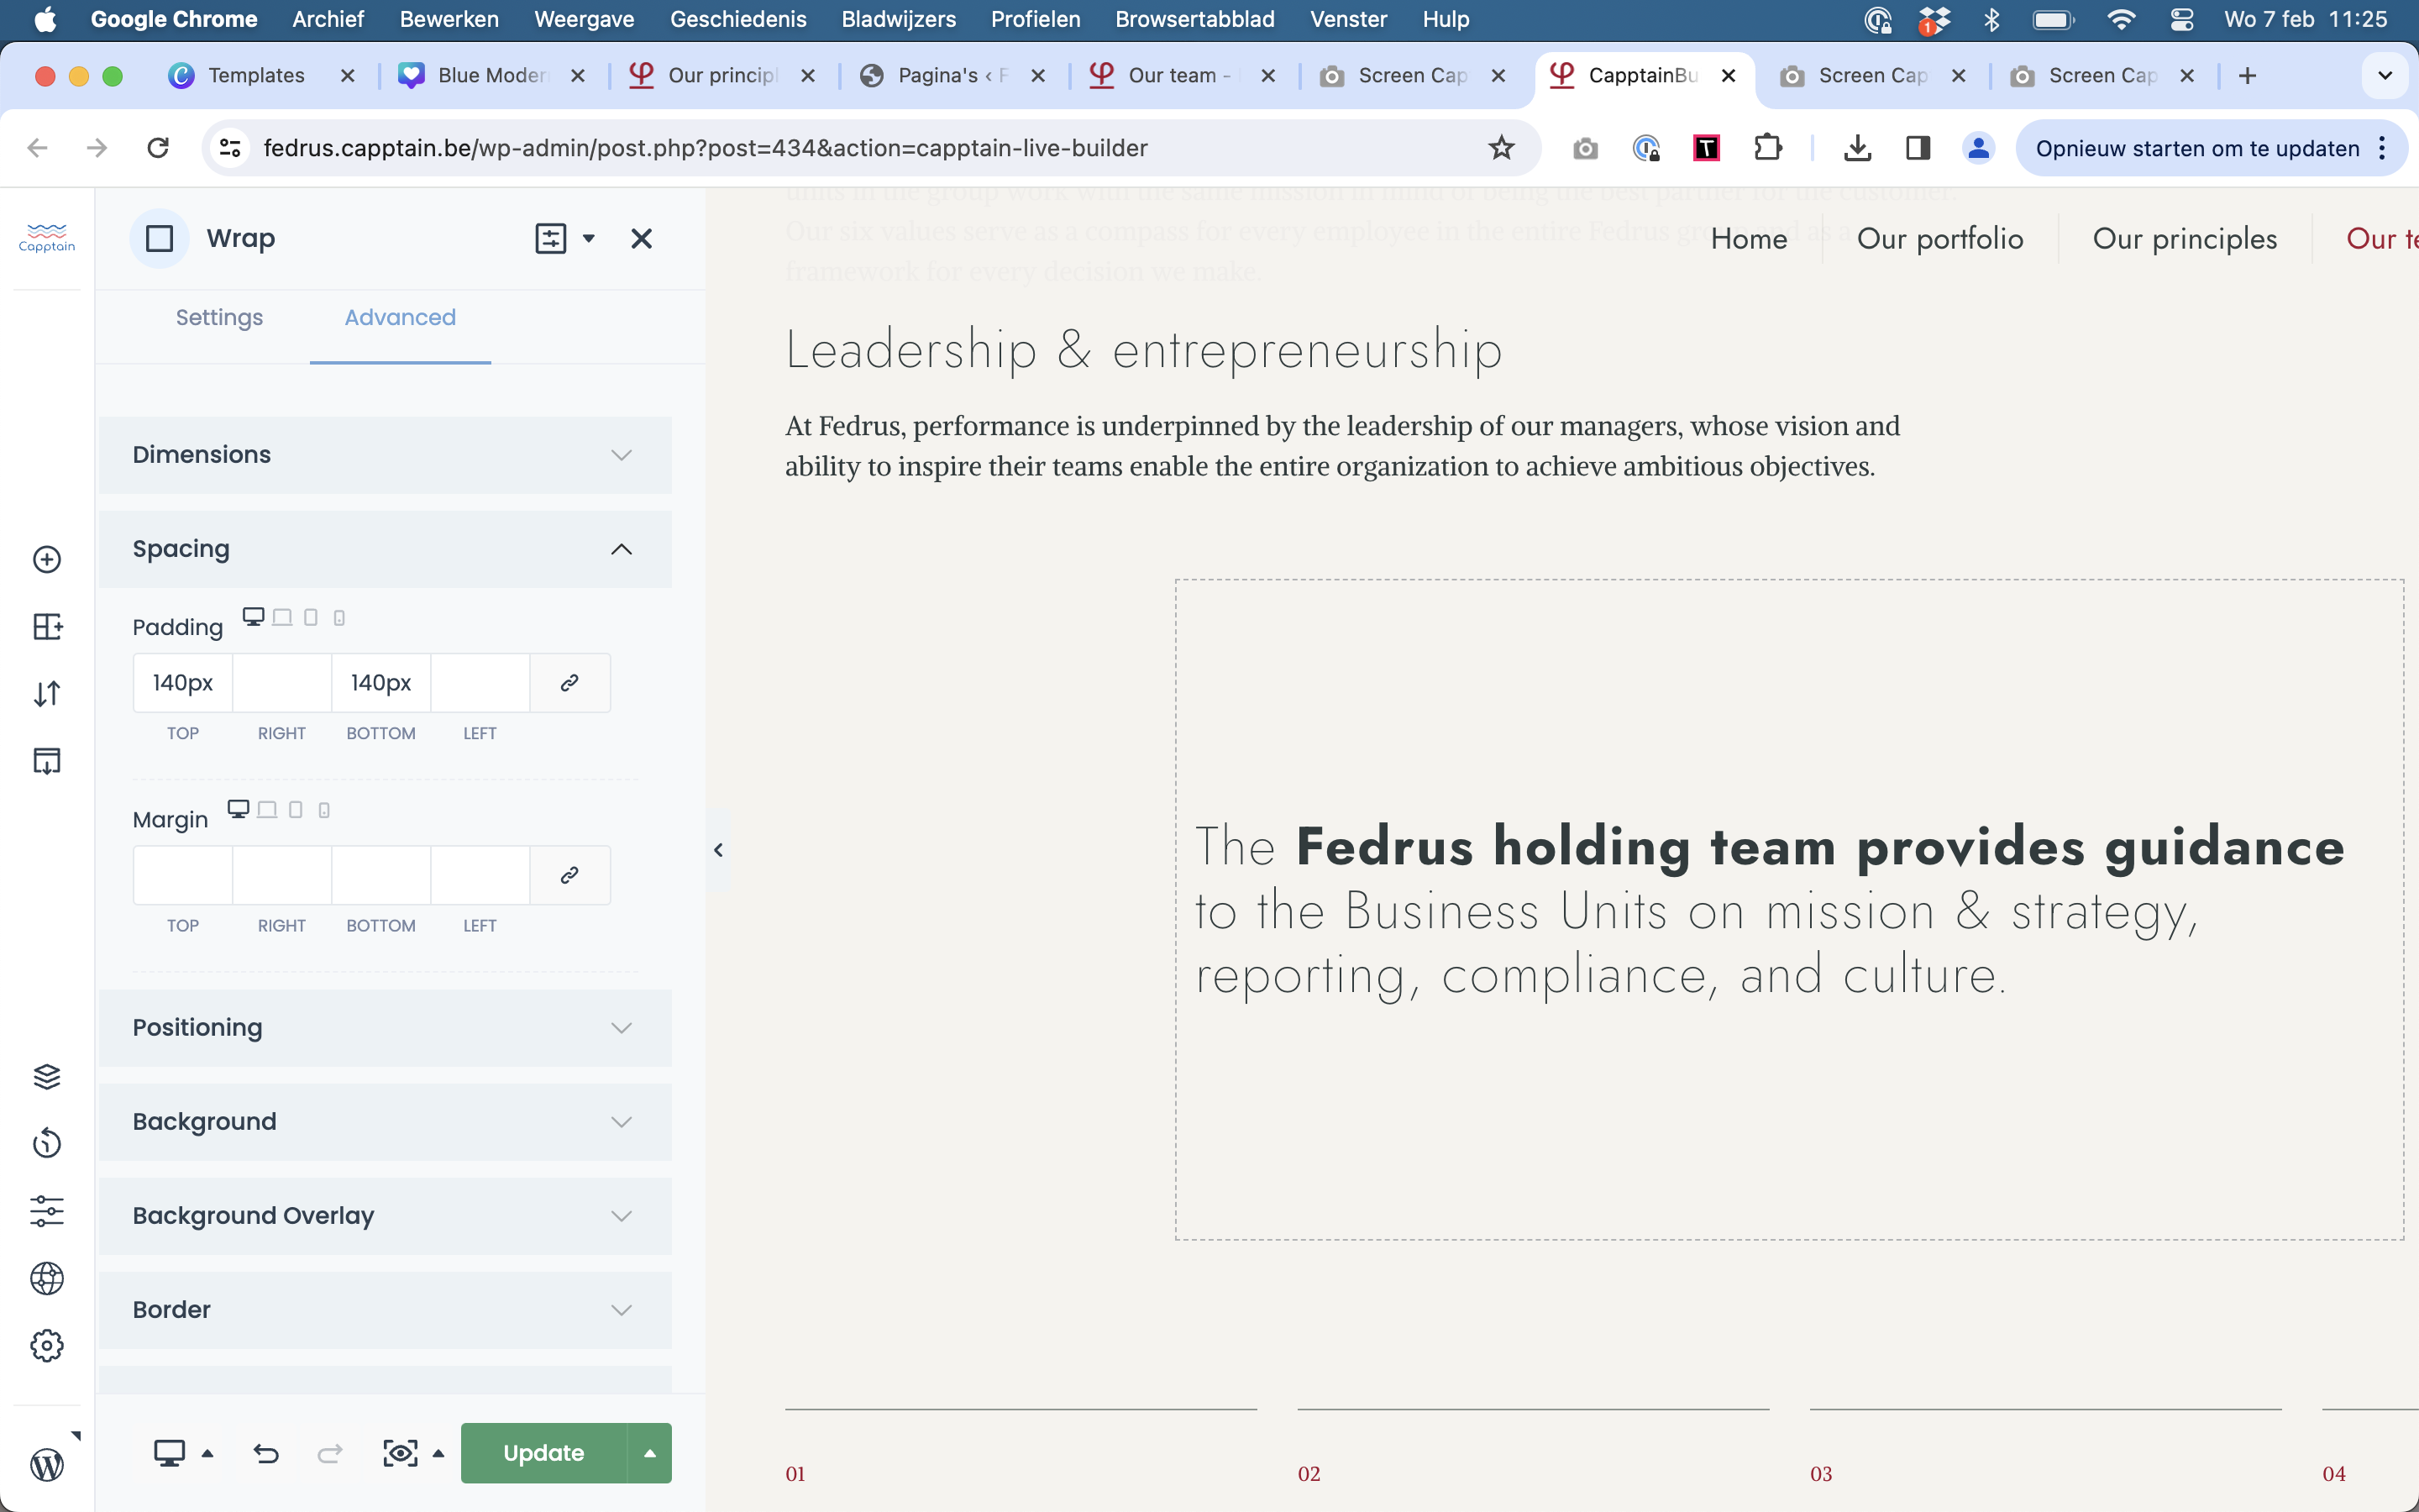Expand the Background Overlay section
This screenshot has height=1512, width=2419.
[385, 1216]
